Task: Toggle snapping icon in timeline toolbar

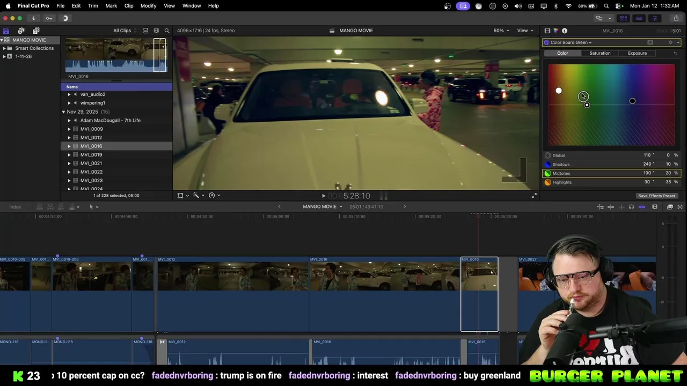Action: click(x=642, y=207)
